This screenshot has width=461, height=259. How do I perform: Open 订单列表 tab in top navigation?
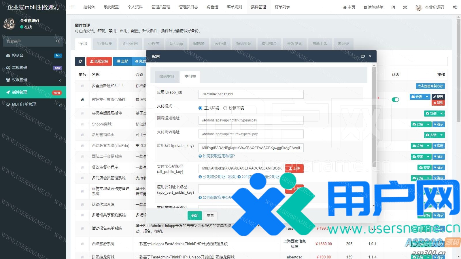point(282,7)
